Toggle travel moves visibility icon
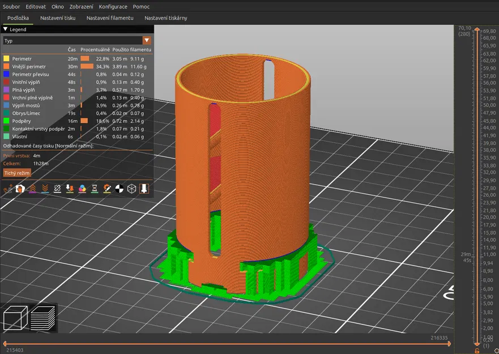 tap(8, 189)
